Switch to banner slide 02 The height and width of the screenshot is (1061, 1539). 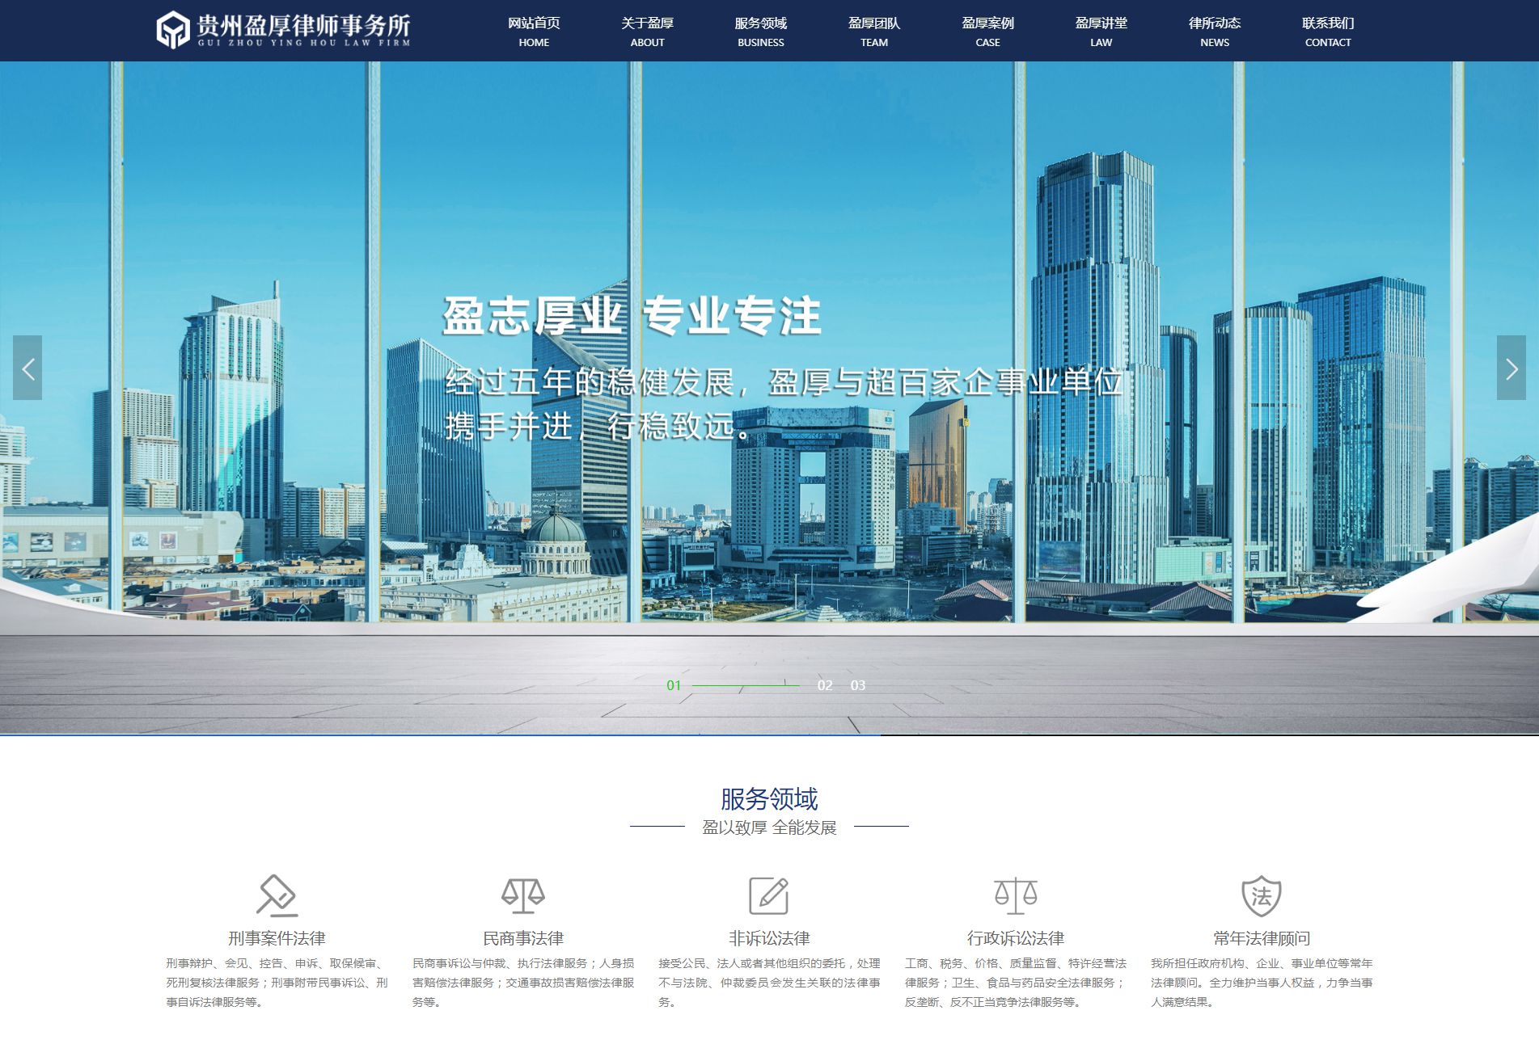[x=824, y=685]
